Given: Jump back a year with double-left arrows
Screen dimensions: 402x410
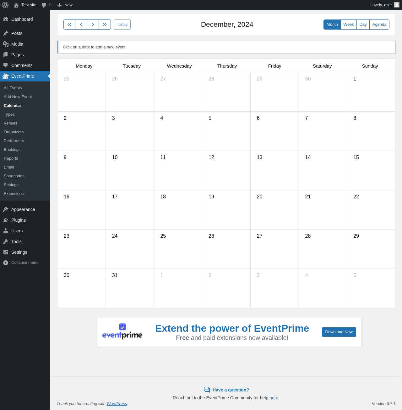Looking at the screenshot, I should coord(69,25).
